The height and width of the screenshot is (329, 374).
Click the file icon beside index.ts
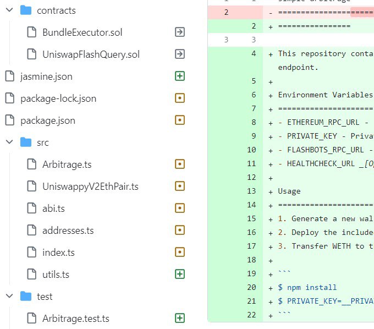coord(32,252)
